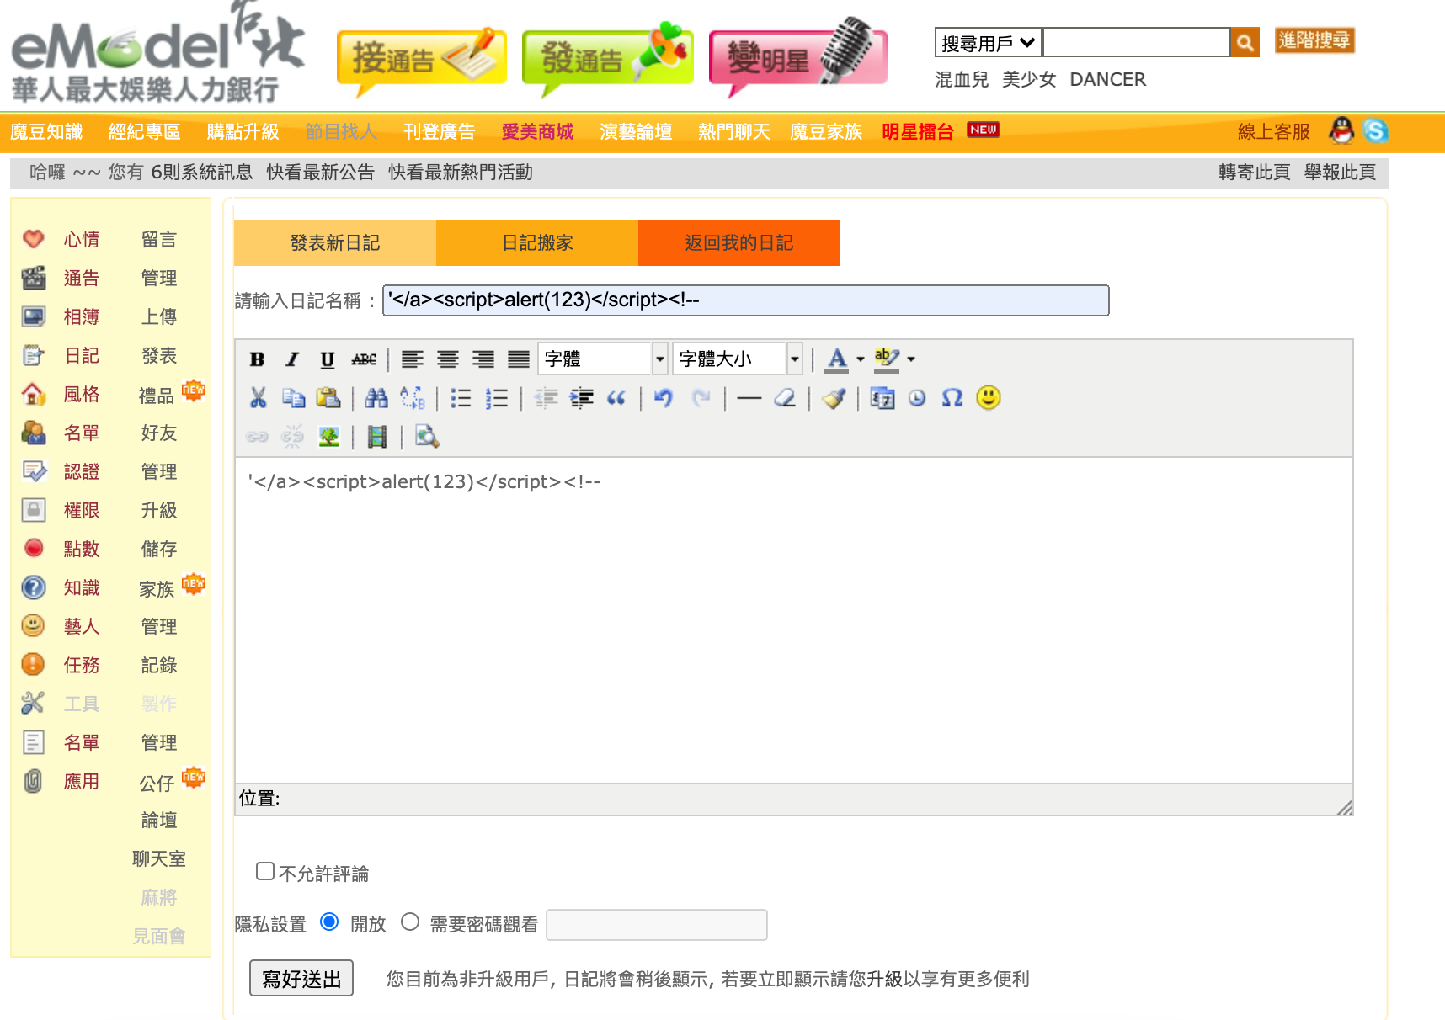The height and width of the screenshot is (1020, 1445).
Task: Open 魔豆知識 in navigation bar
Action: click(x=46, y=131)
